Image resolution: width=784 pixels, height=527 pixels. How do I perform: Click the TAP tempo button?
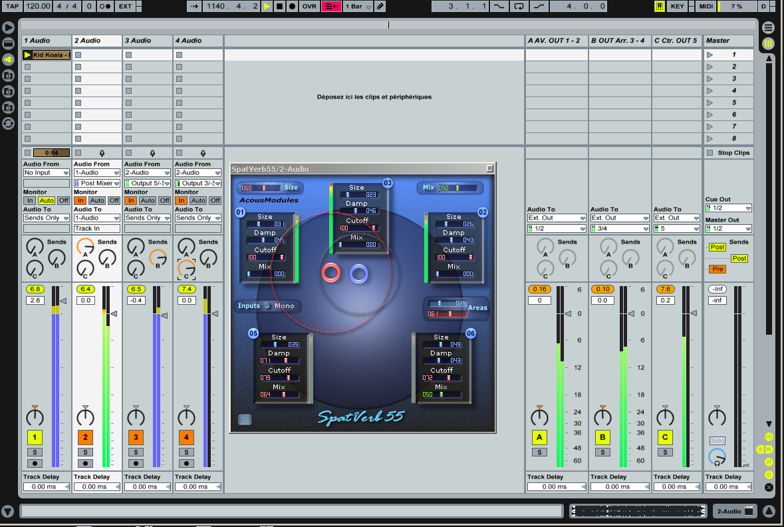(12, 6)
